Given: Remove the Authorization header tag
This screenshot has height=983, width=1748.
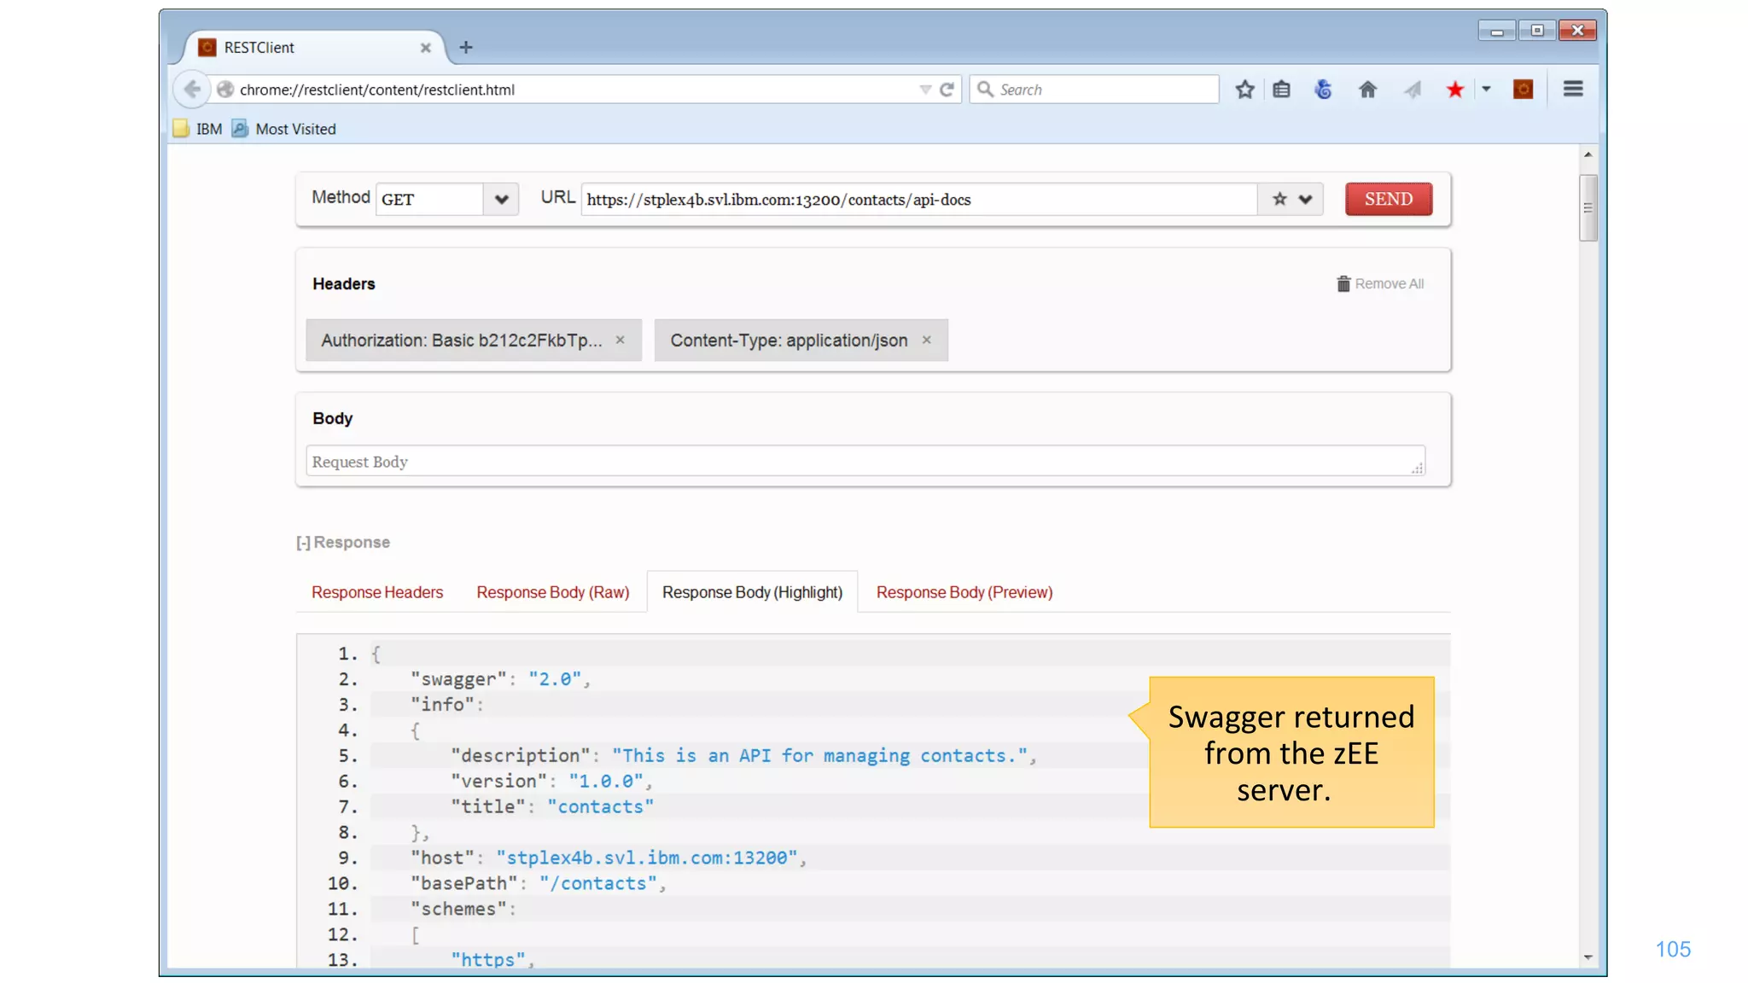Looking at the screenshot, I should [x=621, y=340].
